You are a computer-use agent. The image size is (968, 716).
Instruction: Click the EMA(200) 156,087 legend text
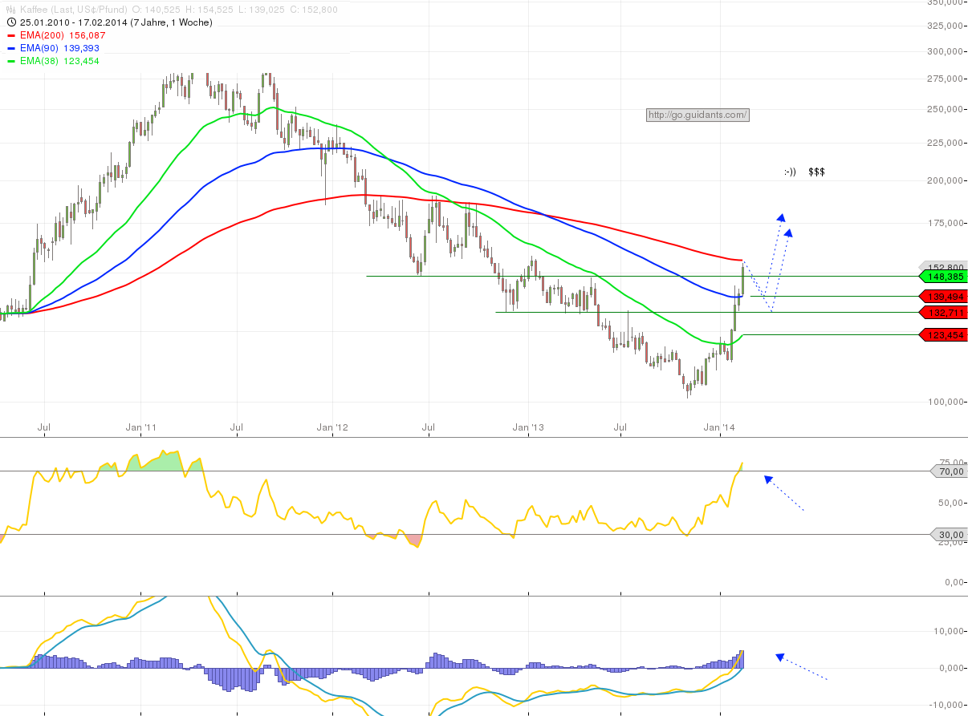[63, 36]
